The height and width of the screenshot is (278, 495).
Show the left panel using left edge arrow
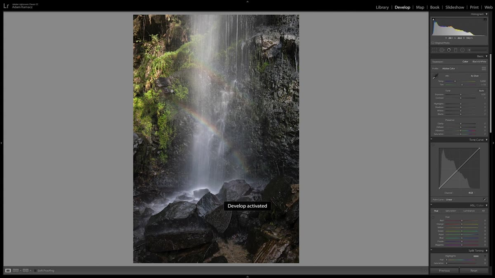pos(1,143)
